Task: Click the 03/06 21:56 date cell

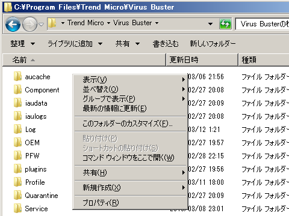Action: point(206,77)
